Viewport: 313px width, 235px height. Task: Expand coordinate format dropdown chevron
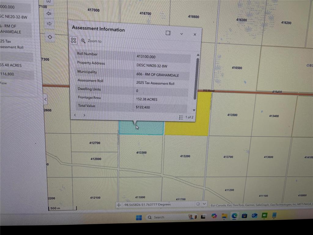[x=204, y=204]
